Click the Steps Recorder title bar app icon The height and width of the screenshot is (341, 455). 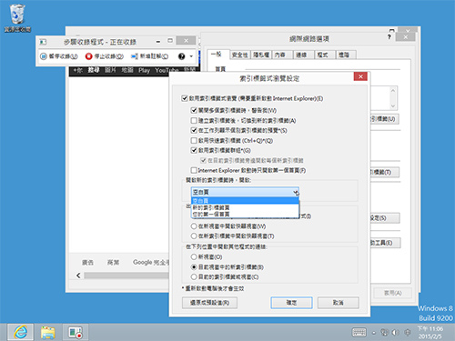pos(43,42)
